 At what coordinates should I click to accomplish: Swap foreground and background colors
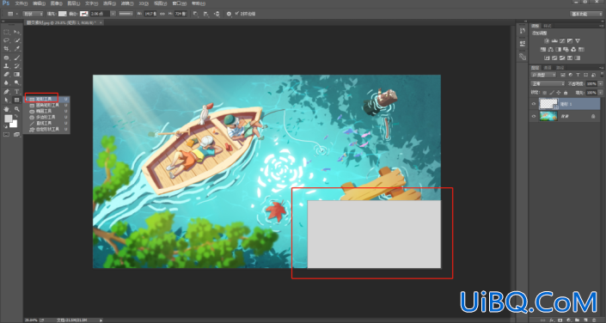tap(15, 116)
